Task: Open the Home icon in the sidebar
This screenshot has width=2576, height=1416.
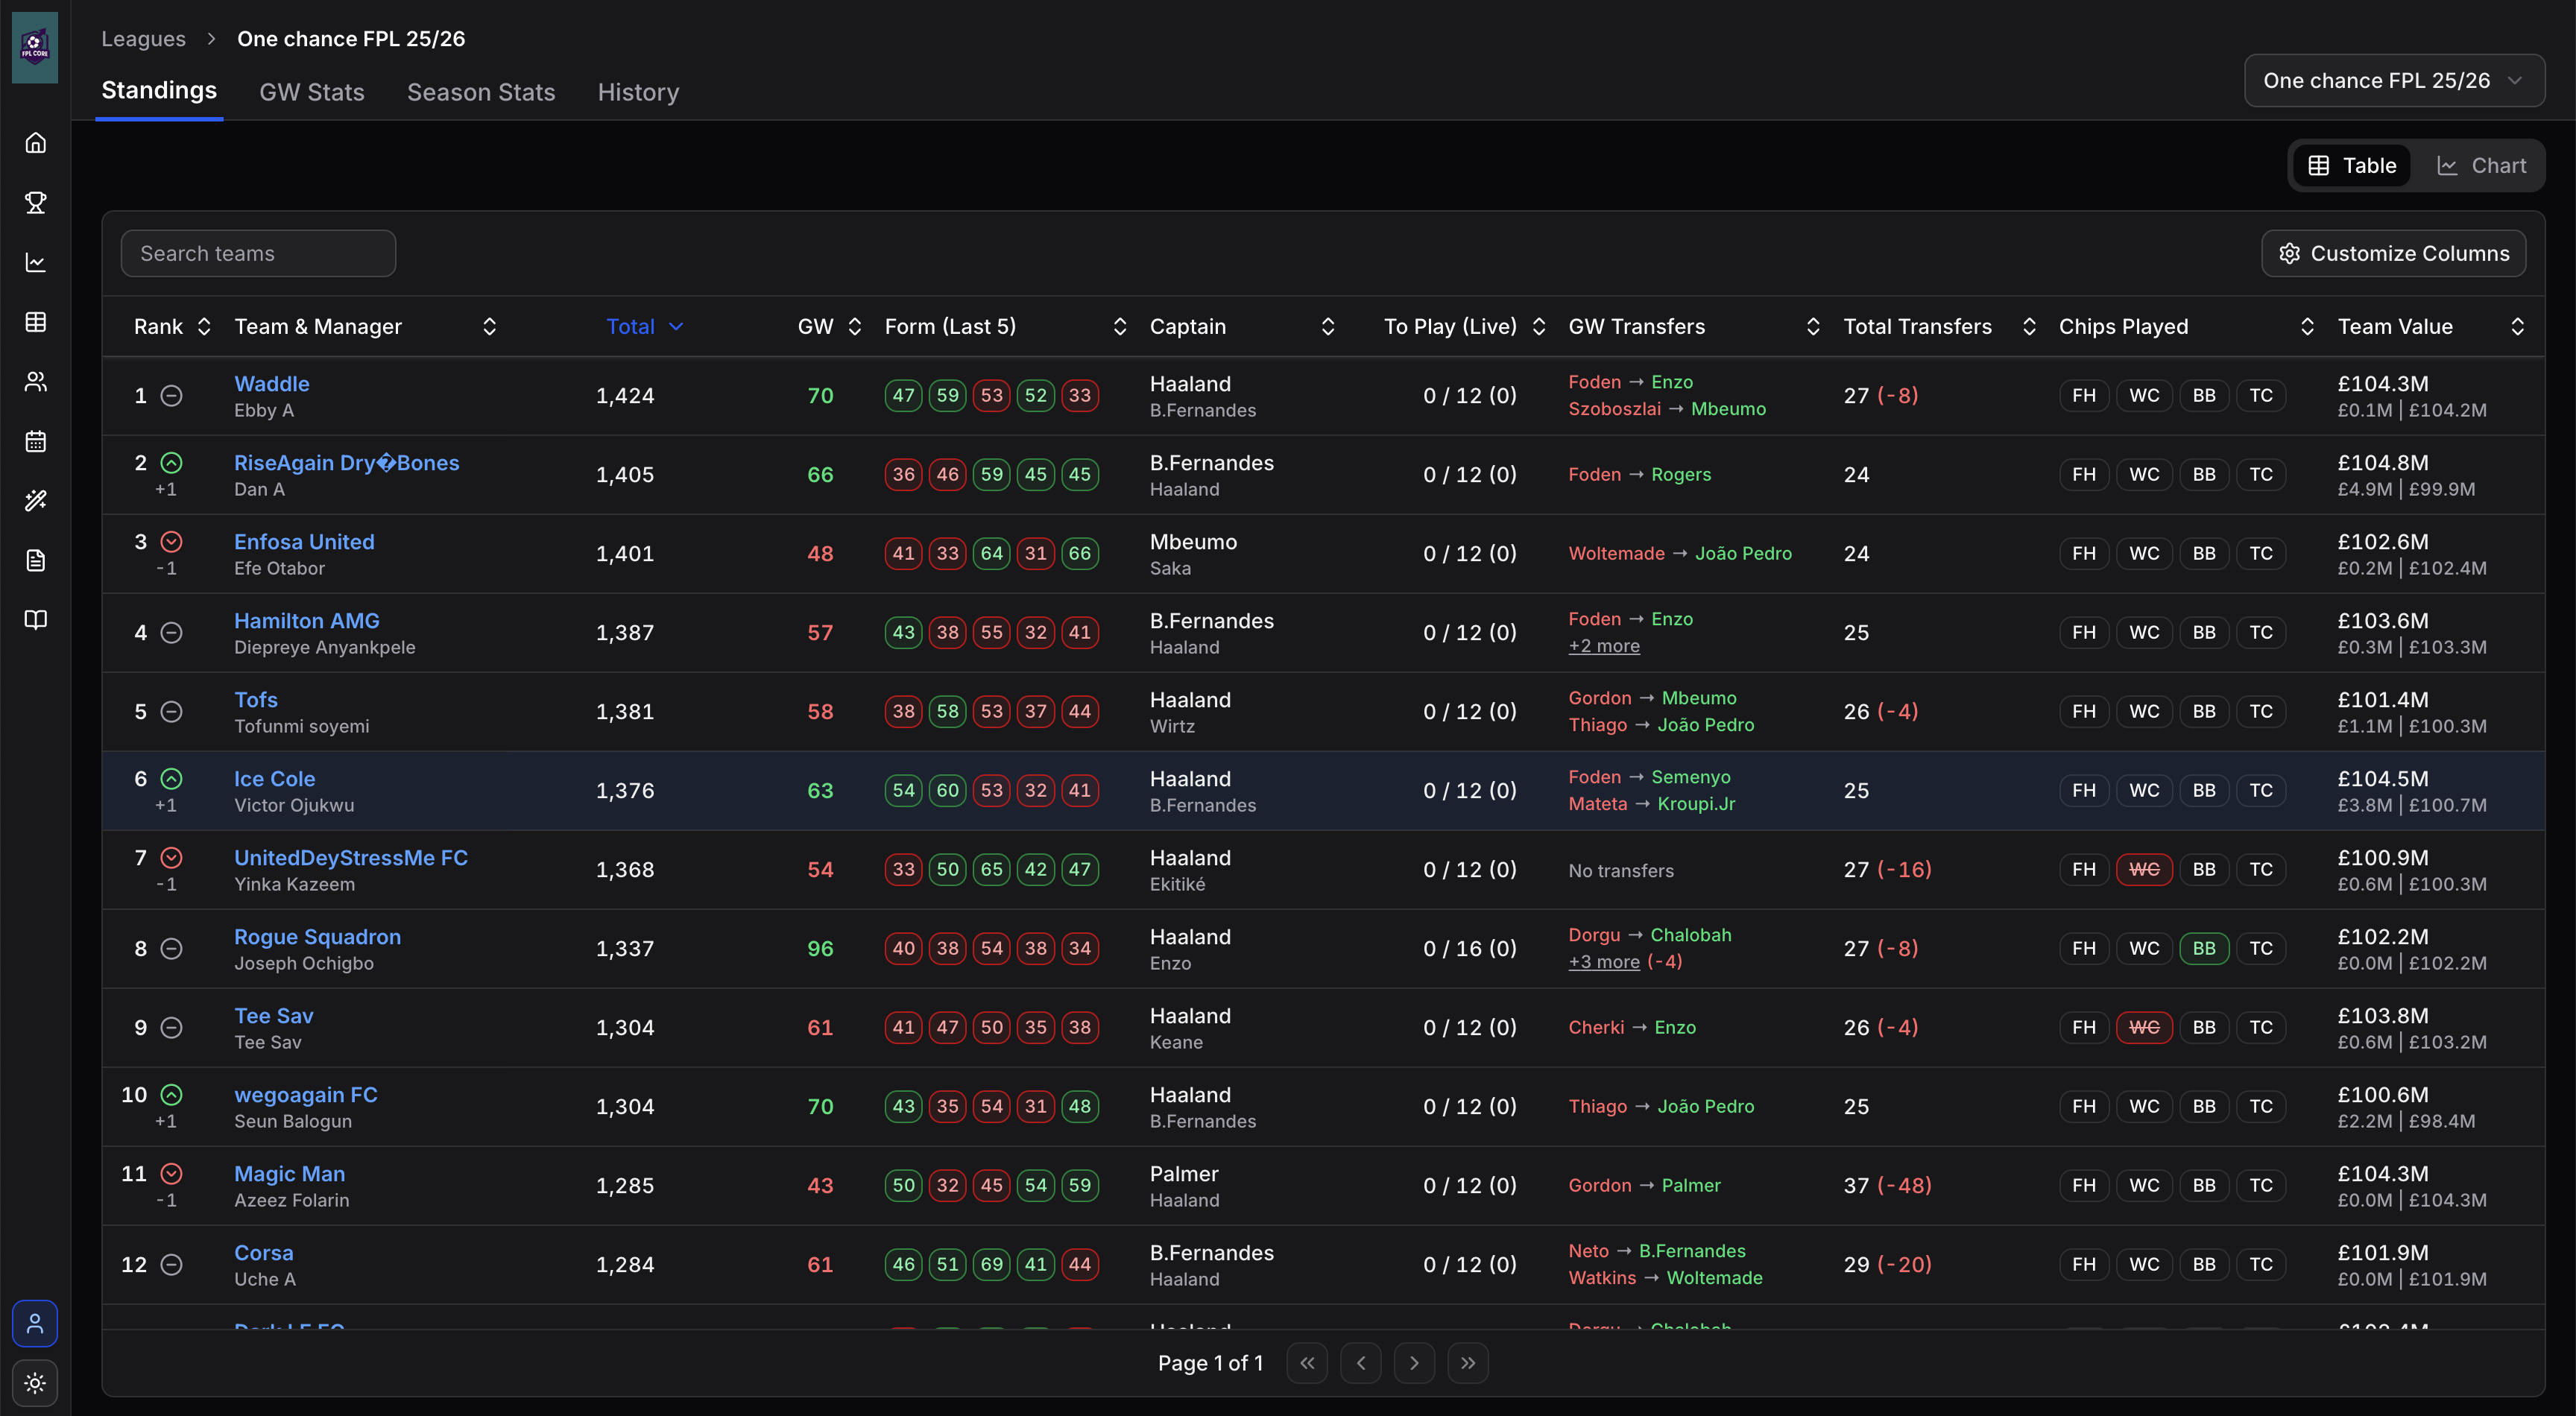Action: click(x=36, y=142)
